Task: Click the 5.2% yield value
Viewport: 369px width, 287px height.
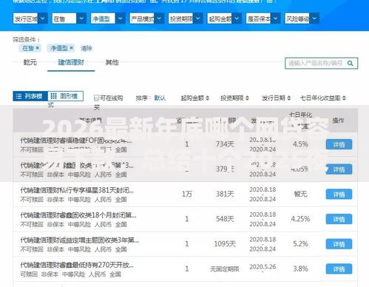Action: tap(300, 244)
